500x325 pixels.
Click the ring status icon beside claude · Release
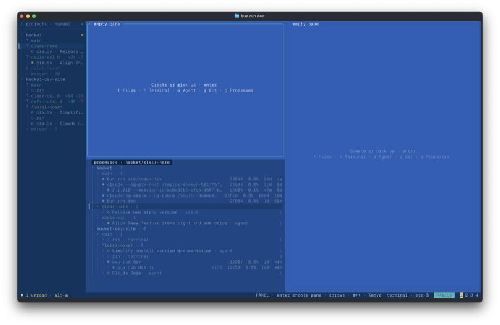(32, 51)
